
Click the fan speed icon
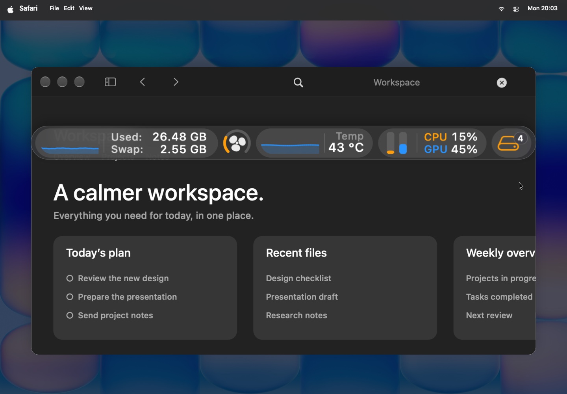237,143
